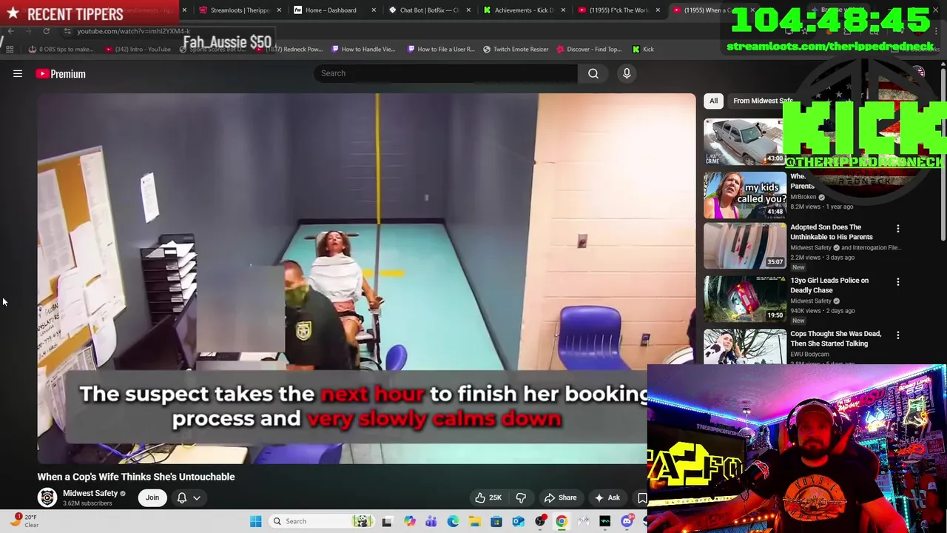The height and width of the screenshot is (533, 947).
Task: Start voice search with microphone icon
Action: coord(627,73)
